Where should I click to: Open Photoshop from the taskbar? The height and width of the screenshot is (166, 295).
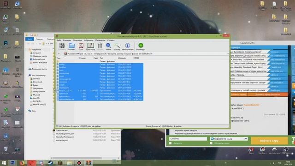point(12,163)
